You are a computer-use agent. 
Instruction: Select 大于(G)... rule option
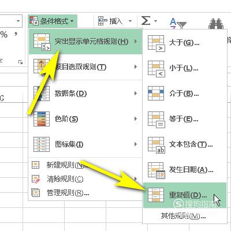pyautogui.click(x=184, y=43)
